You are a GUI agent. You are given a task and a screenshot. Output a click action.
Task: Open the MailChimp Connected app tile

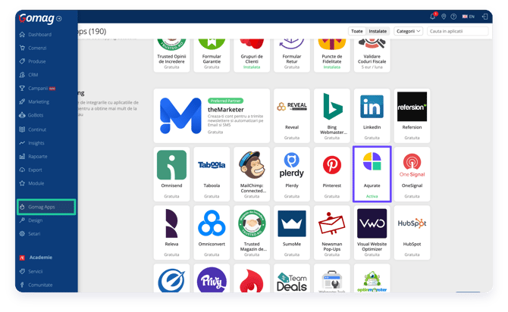pyautogui.click(x=252, y=174)
